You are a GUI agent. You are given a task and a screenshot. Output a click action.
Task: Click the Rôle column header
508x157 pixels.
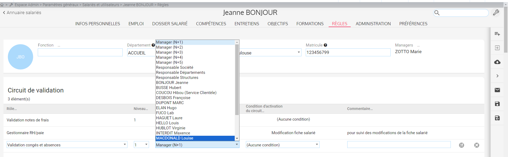point(12,109)
